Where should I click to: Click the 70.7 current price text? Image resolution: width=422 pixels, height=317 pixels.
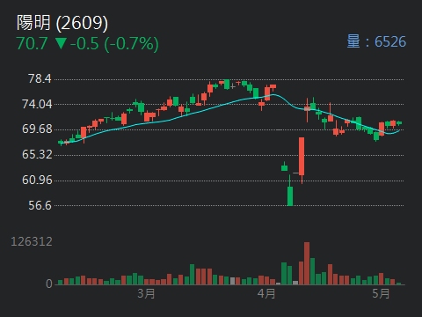(x=32, y=43)
